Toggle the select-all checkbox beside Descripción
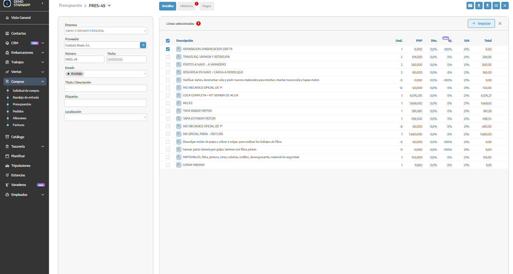This screenshot has height=274, width=513. (x=168, y=41)
